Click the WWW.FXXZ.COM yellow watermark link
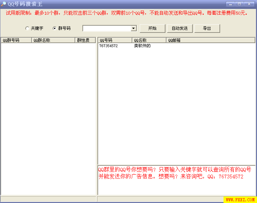This screenshot has height=203, width=257. 240,200
